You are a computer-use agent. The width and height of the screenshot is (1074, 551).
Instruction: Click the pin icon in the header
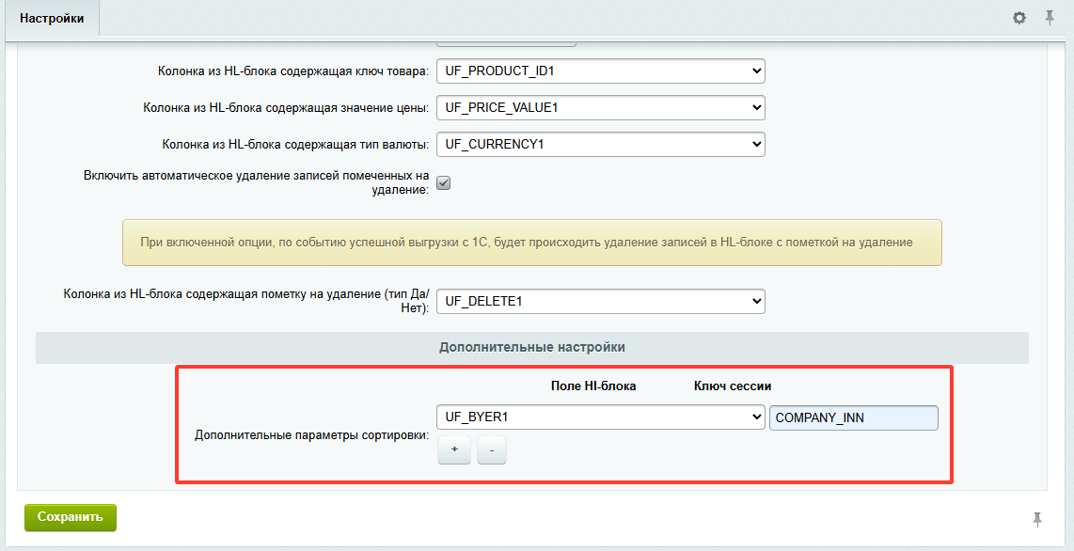point(1050,18)
